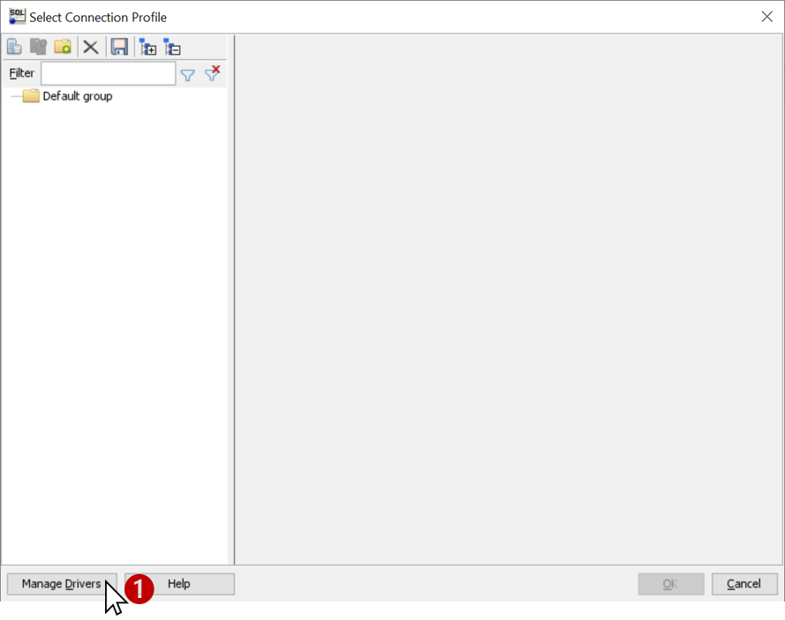Delete the selected profile item

[x=90, y=47]
